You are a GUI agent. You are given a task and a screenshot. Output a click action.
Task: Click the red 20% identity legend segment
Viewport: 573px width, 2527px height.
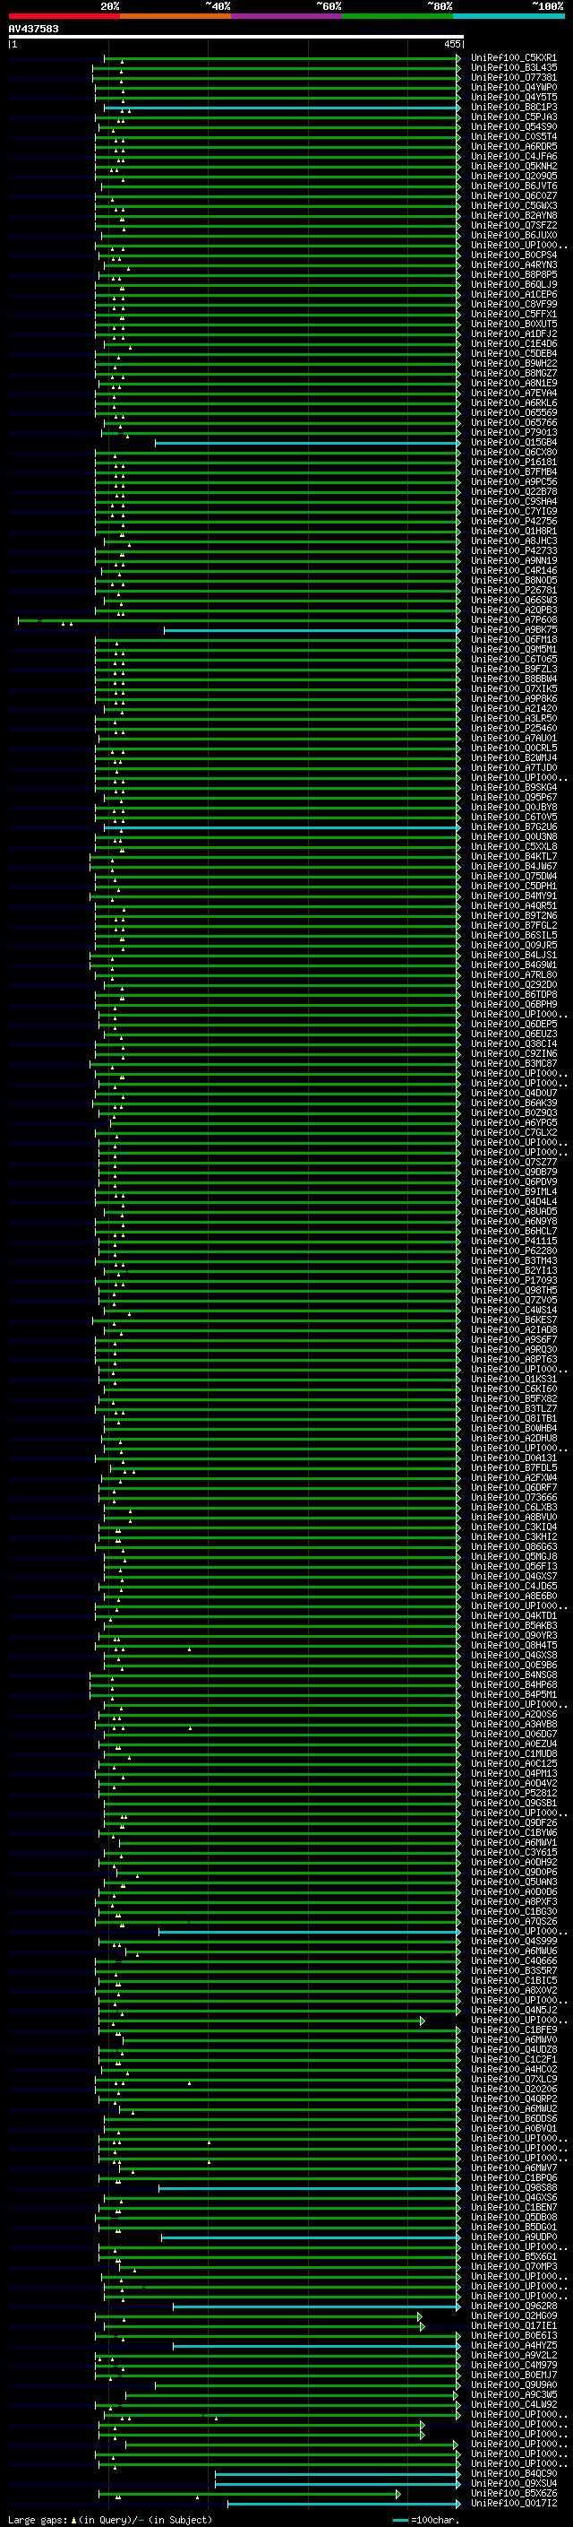point(64,16)
